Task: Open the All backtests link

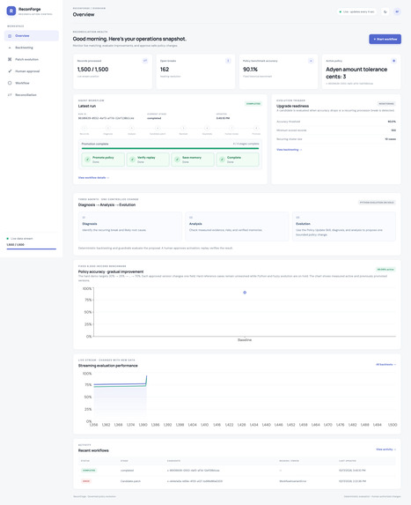Action: click(x=385, y=365)
